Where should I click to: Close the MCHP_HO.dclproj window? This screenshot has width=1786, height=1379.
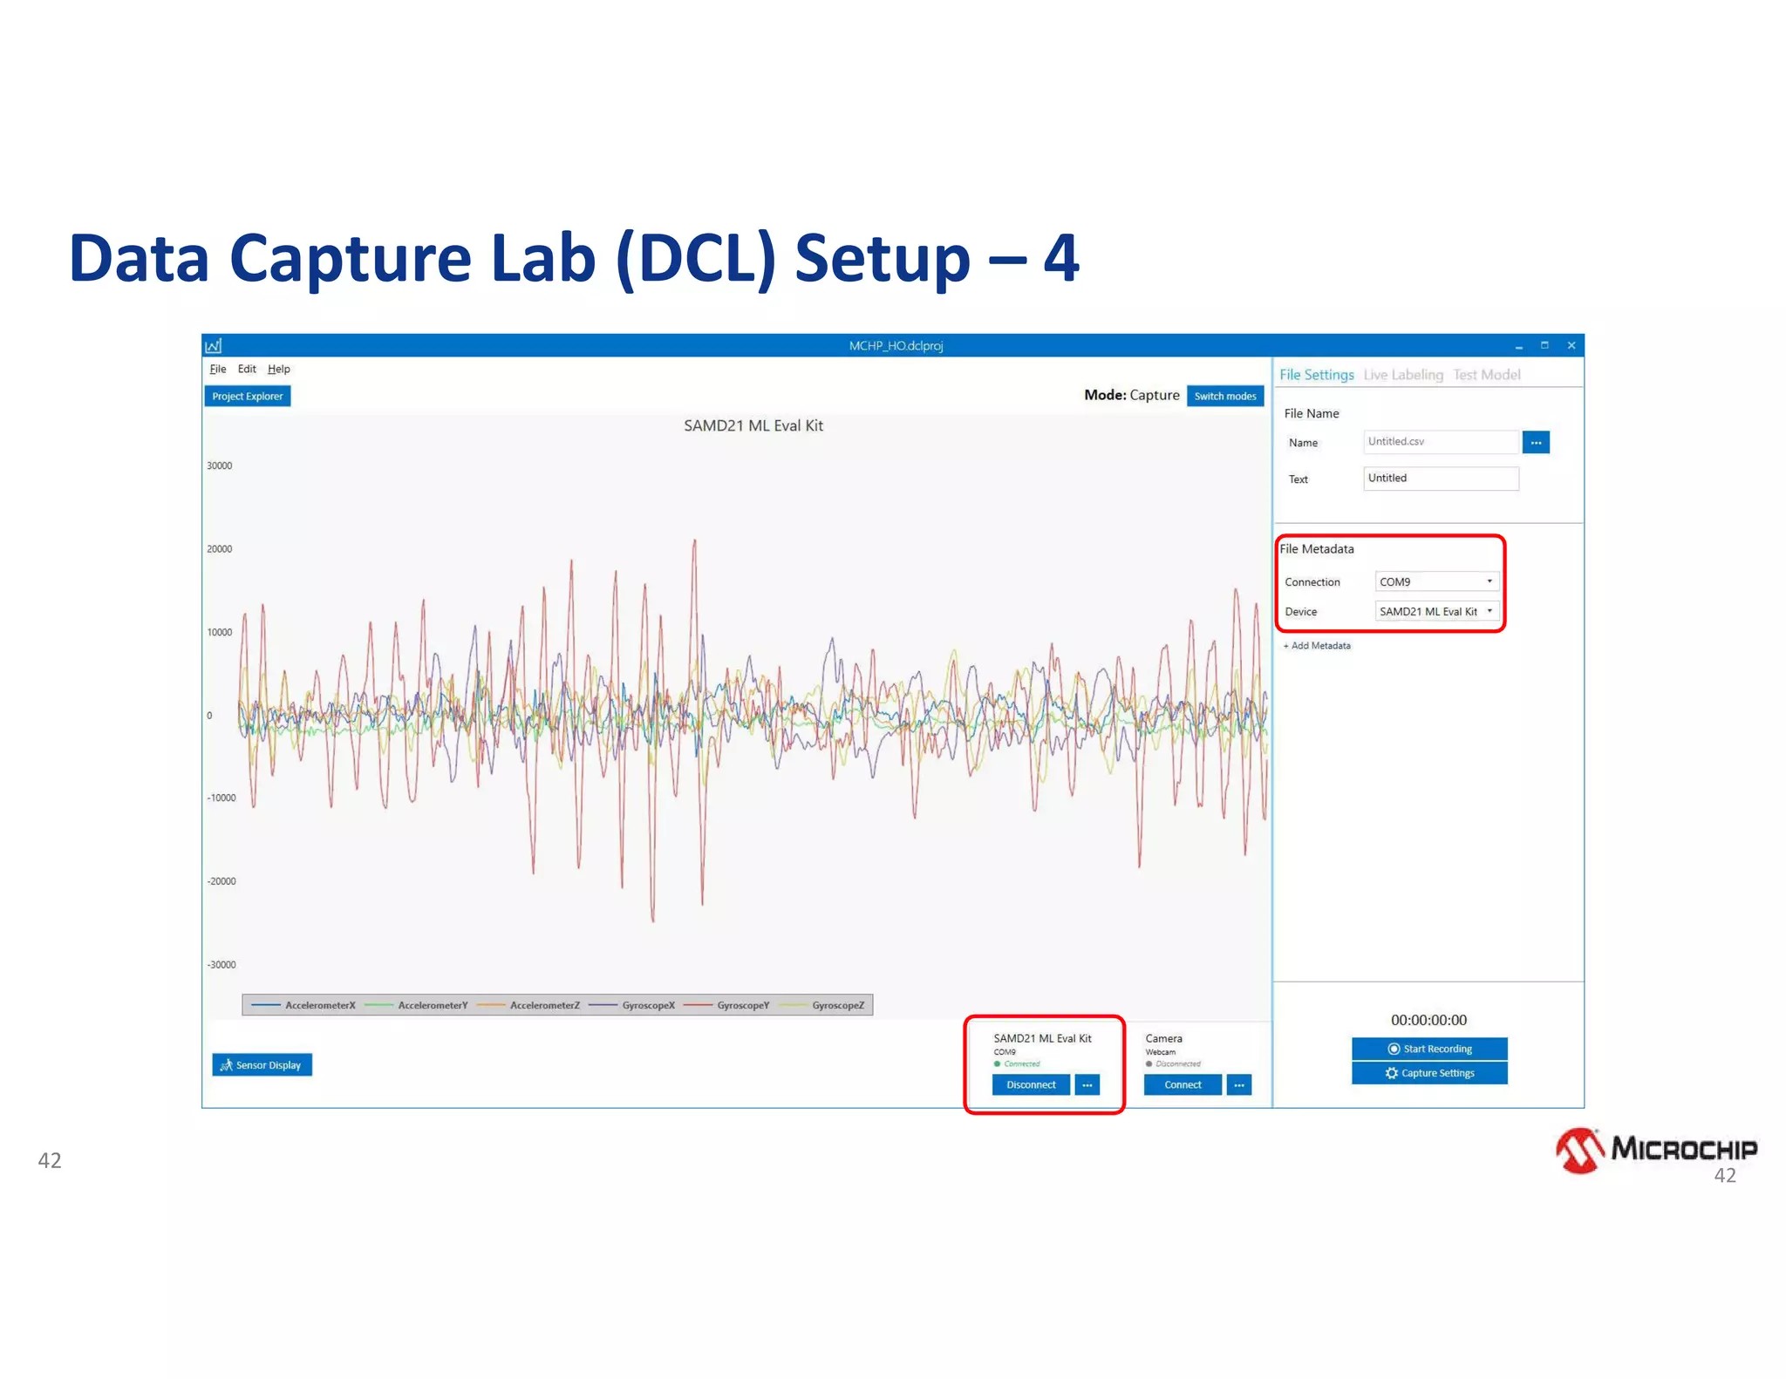(1571, 346)
